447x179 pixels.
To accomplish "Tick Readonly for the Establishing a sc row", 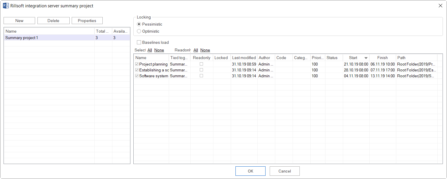I will [x=202, y=70].
